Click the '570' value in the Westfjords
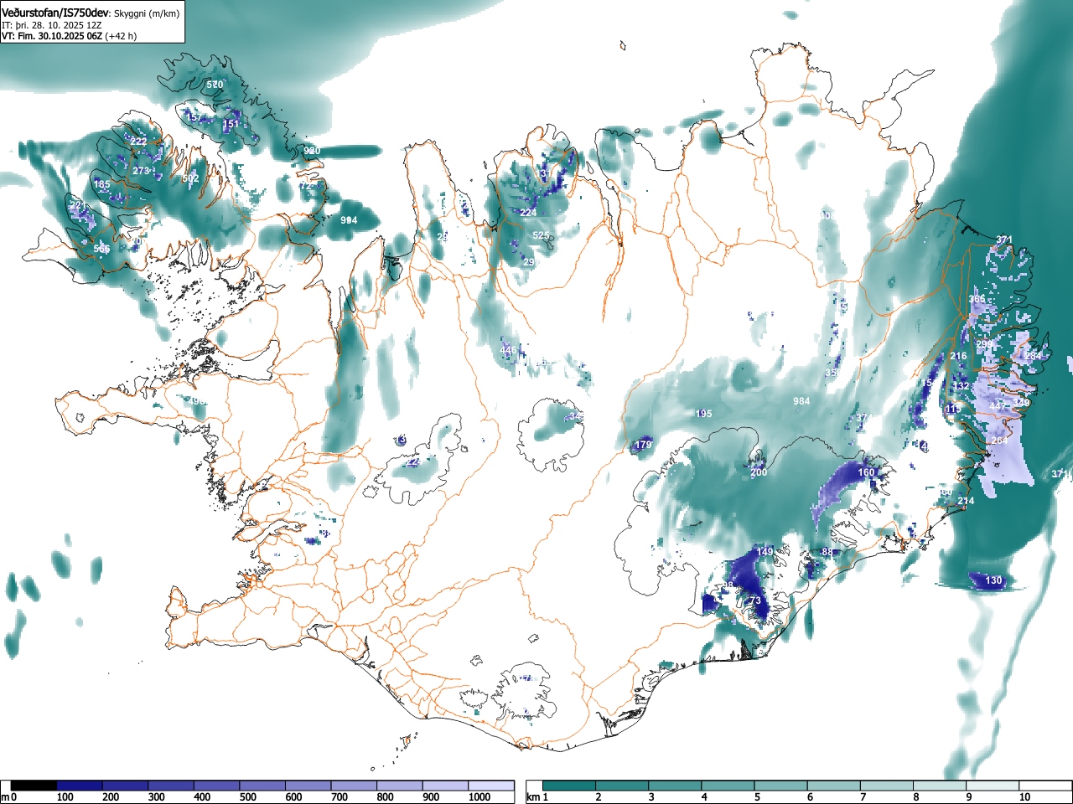Screen dimensions: 1073x804 click(x=215, y=85)
